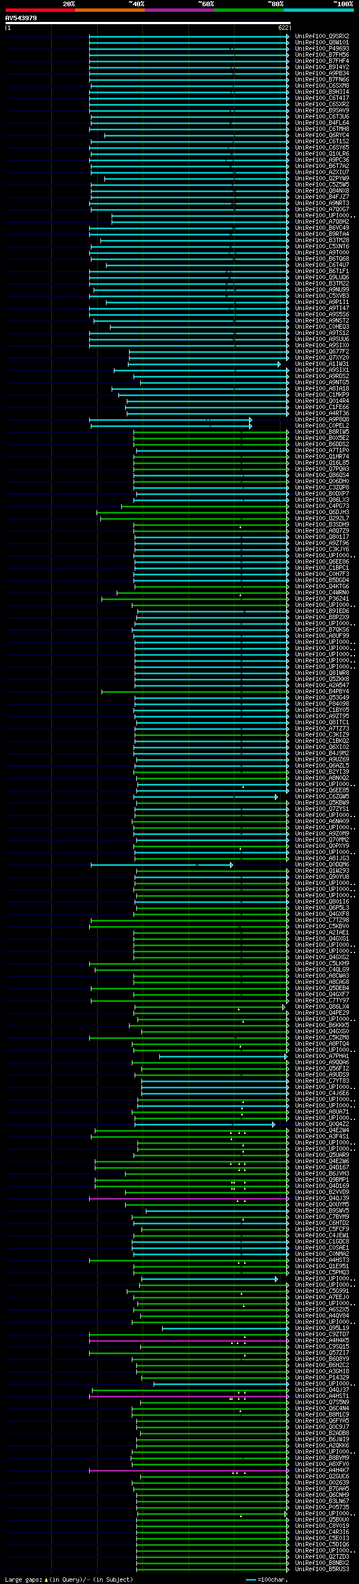Click the query end position 622
The width and height of the screenshot is (359, 1584).
tap(283, 28)
